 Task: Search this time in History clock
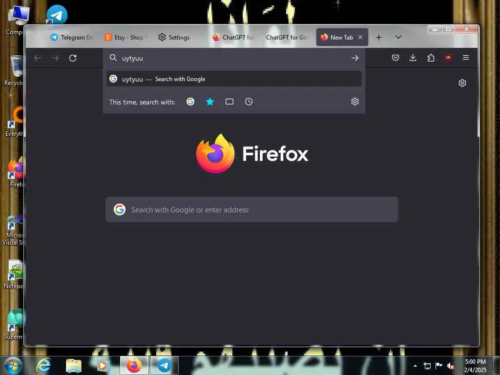pos(249,102)
